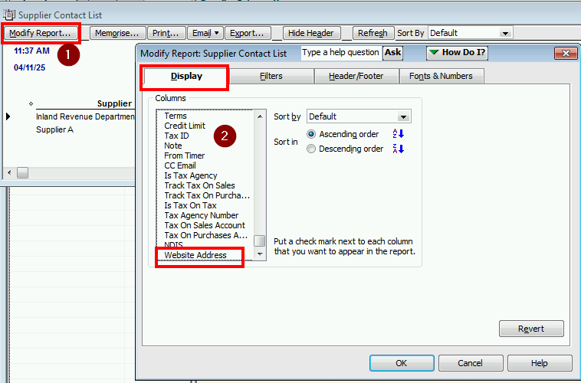The height and width of the screenshot is (383, 581).
Task: Click the Export button
Action: [247, 33]
